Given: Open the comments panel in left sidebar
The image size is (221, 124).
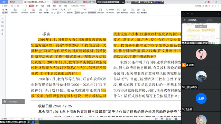Looking at the screenshot, I should tap(2, 26).
